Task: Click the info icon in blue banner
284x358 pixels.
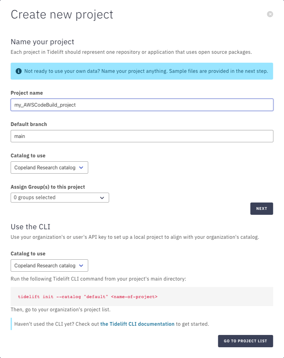Action: tap(18, 71)
